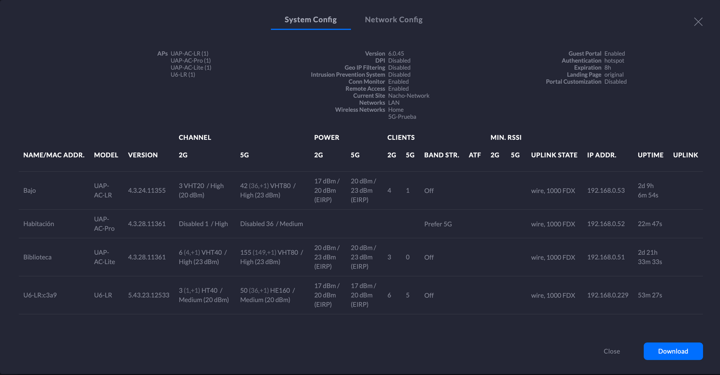Click the UPLINK column header
The width and height of the screenshot is (720, 375).
[685, 155]
